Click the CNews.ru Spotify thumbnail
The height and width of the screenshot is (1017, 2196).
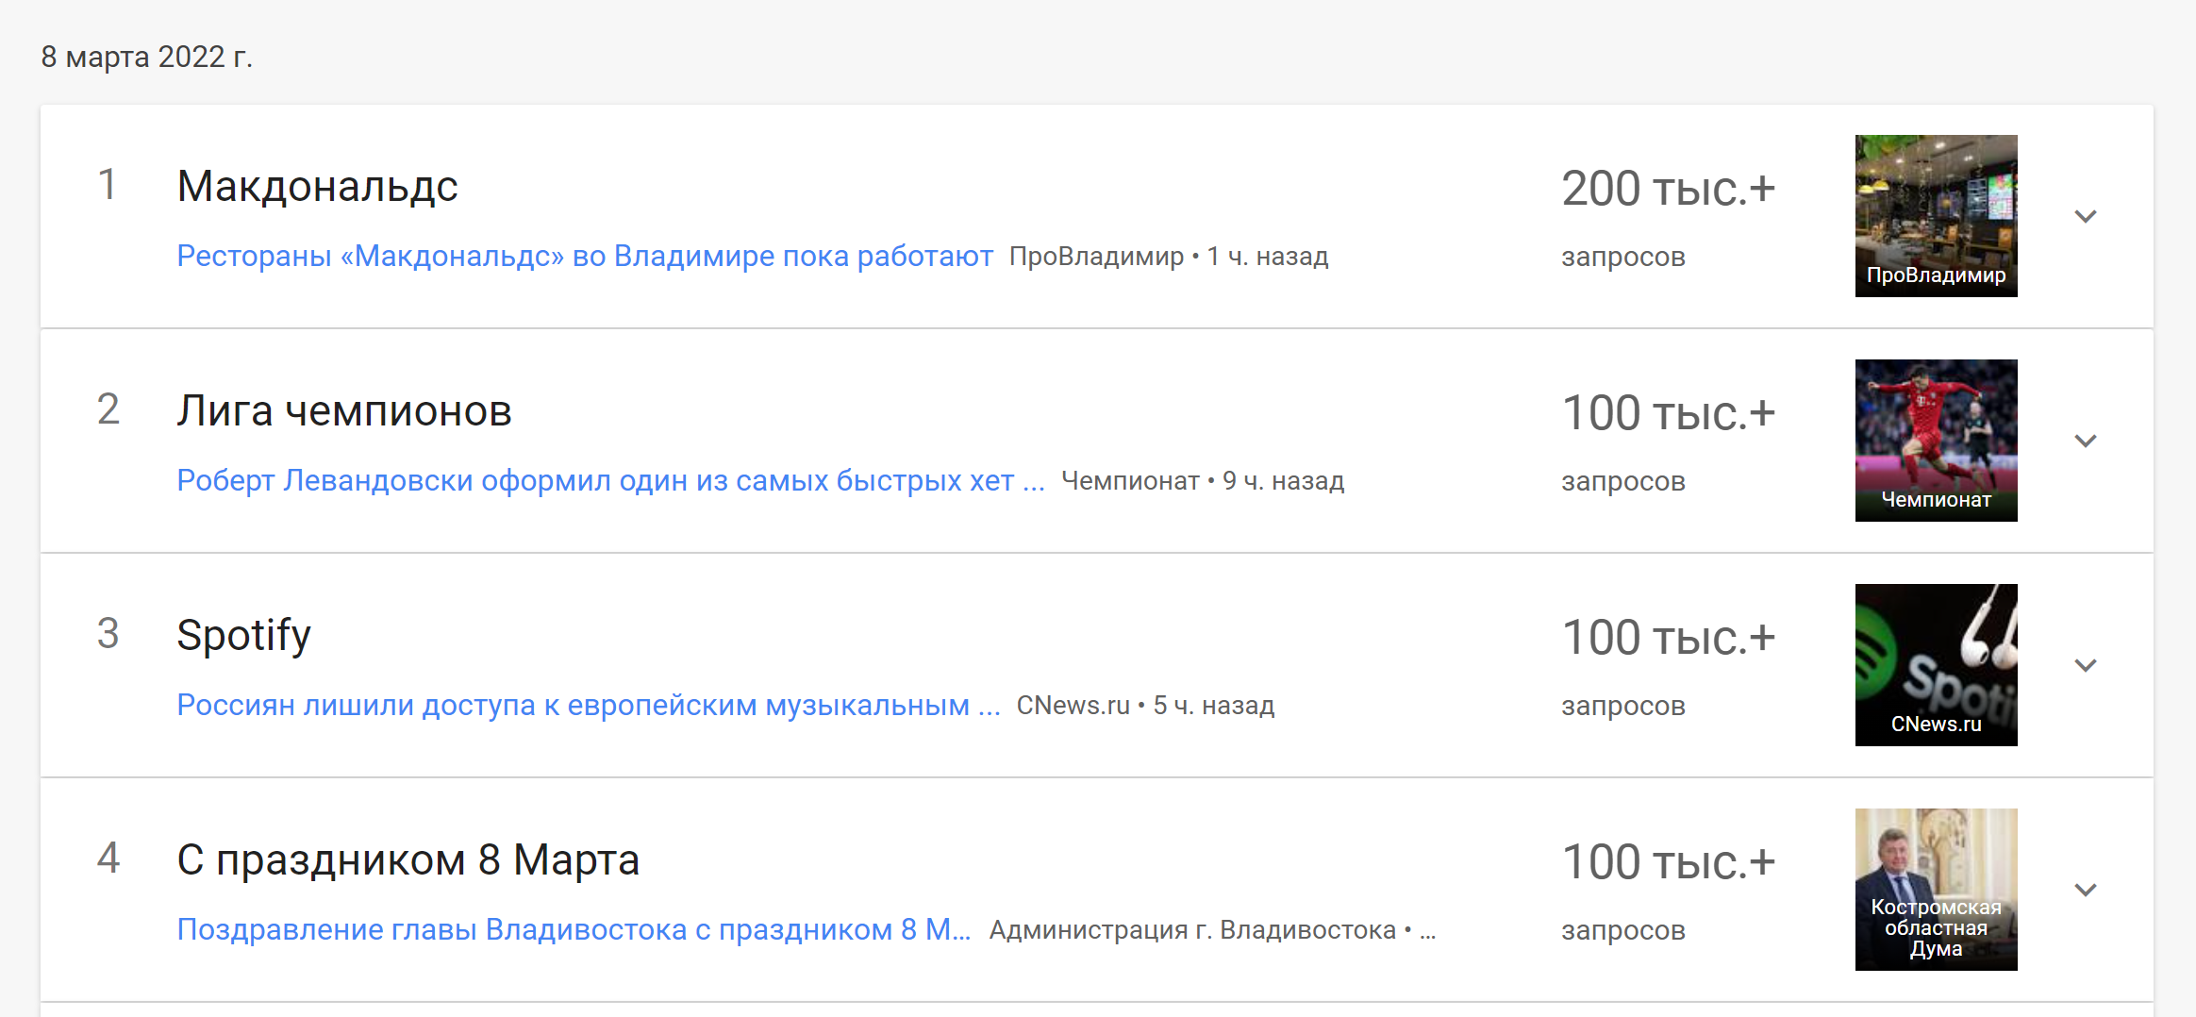[1936, 665]
